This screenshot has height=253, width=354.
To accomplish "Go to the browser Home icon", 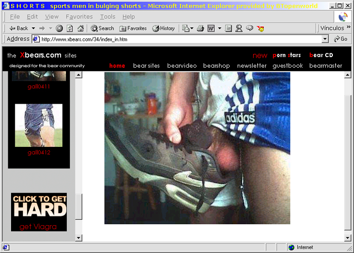I will (80, 28).
